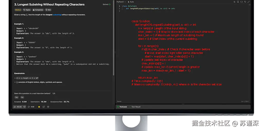
Task: Click the 'Constraints:' heading
Action: [20, 73]
